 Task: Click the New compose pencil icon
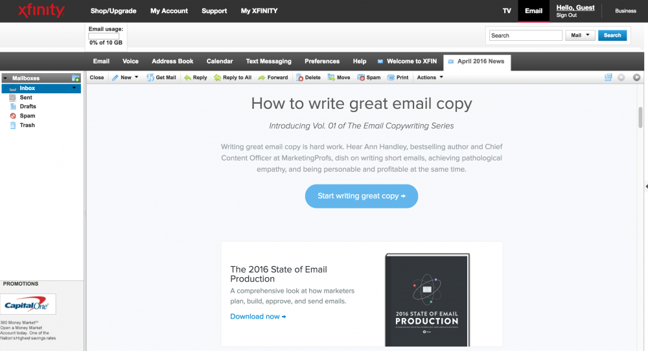[115, 77]
